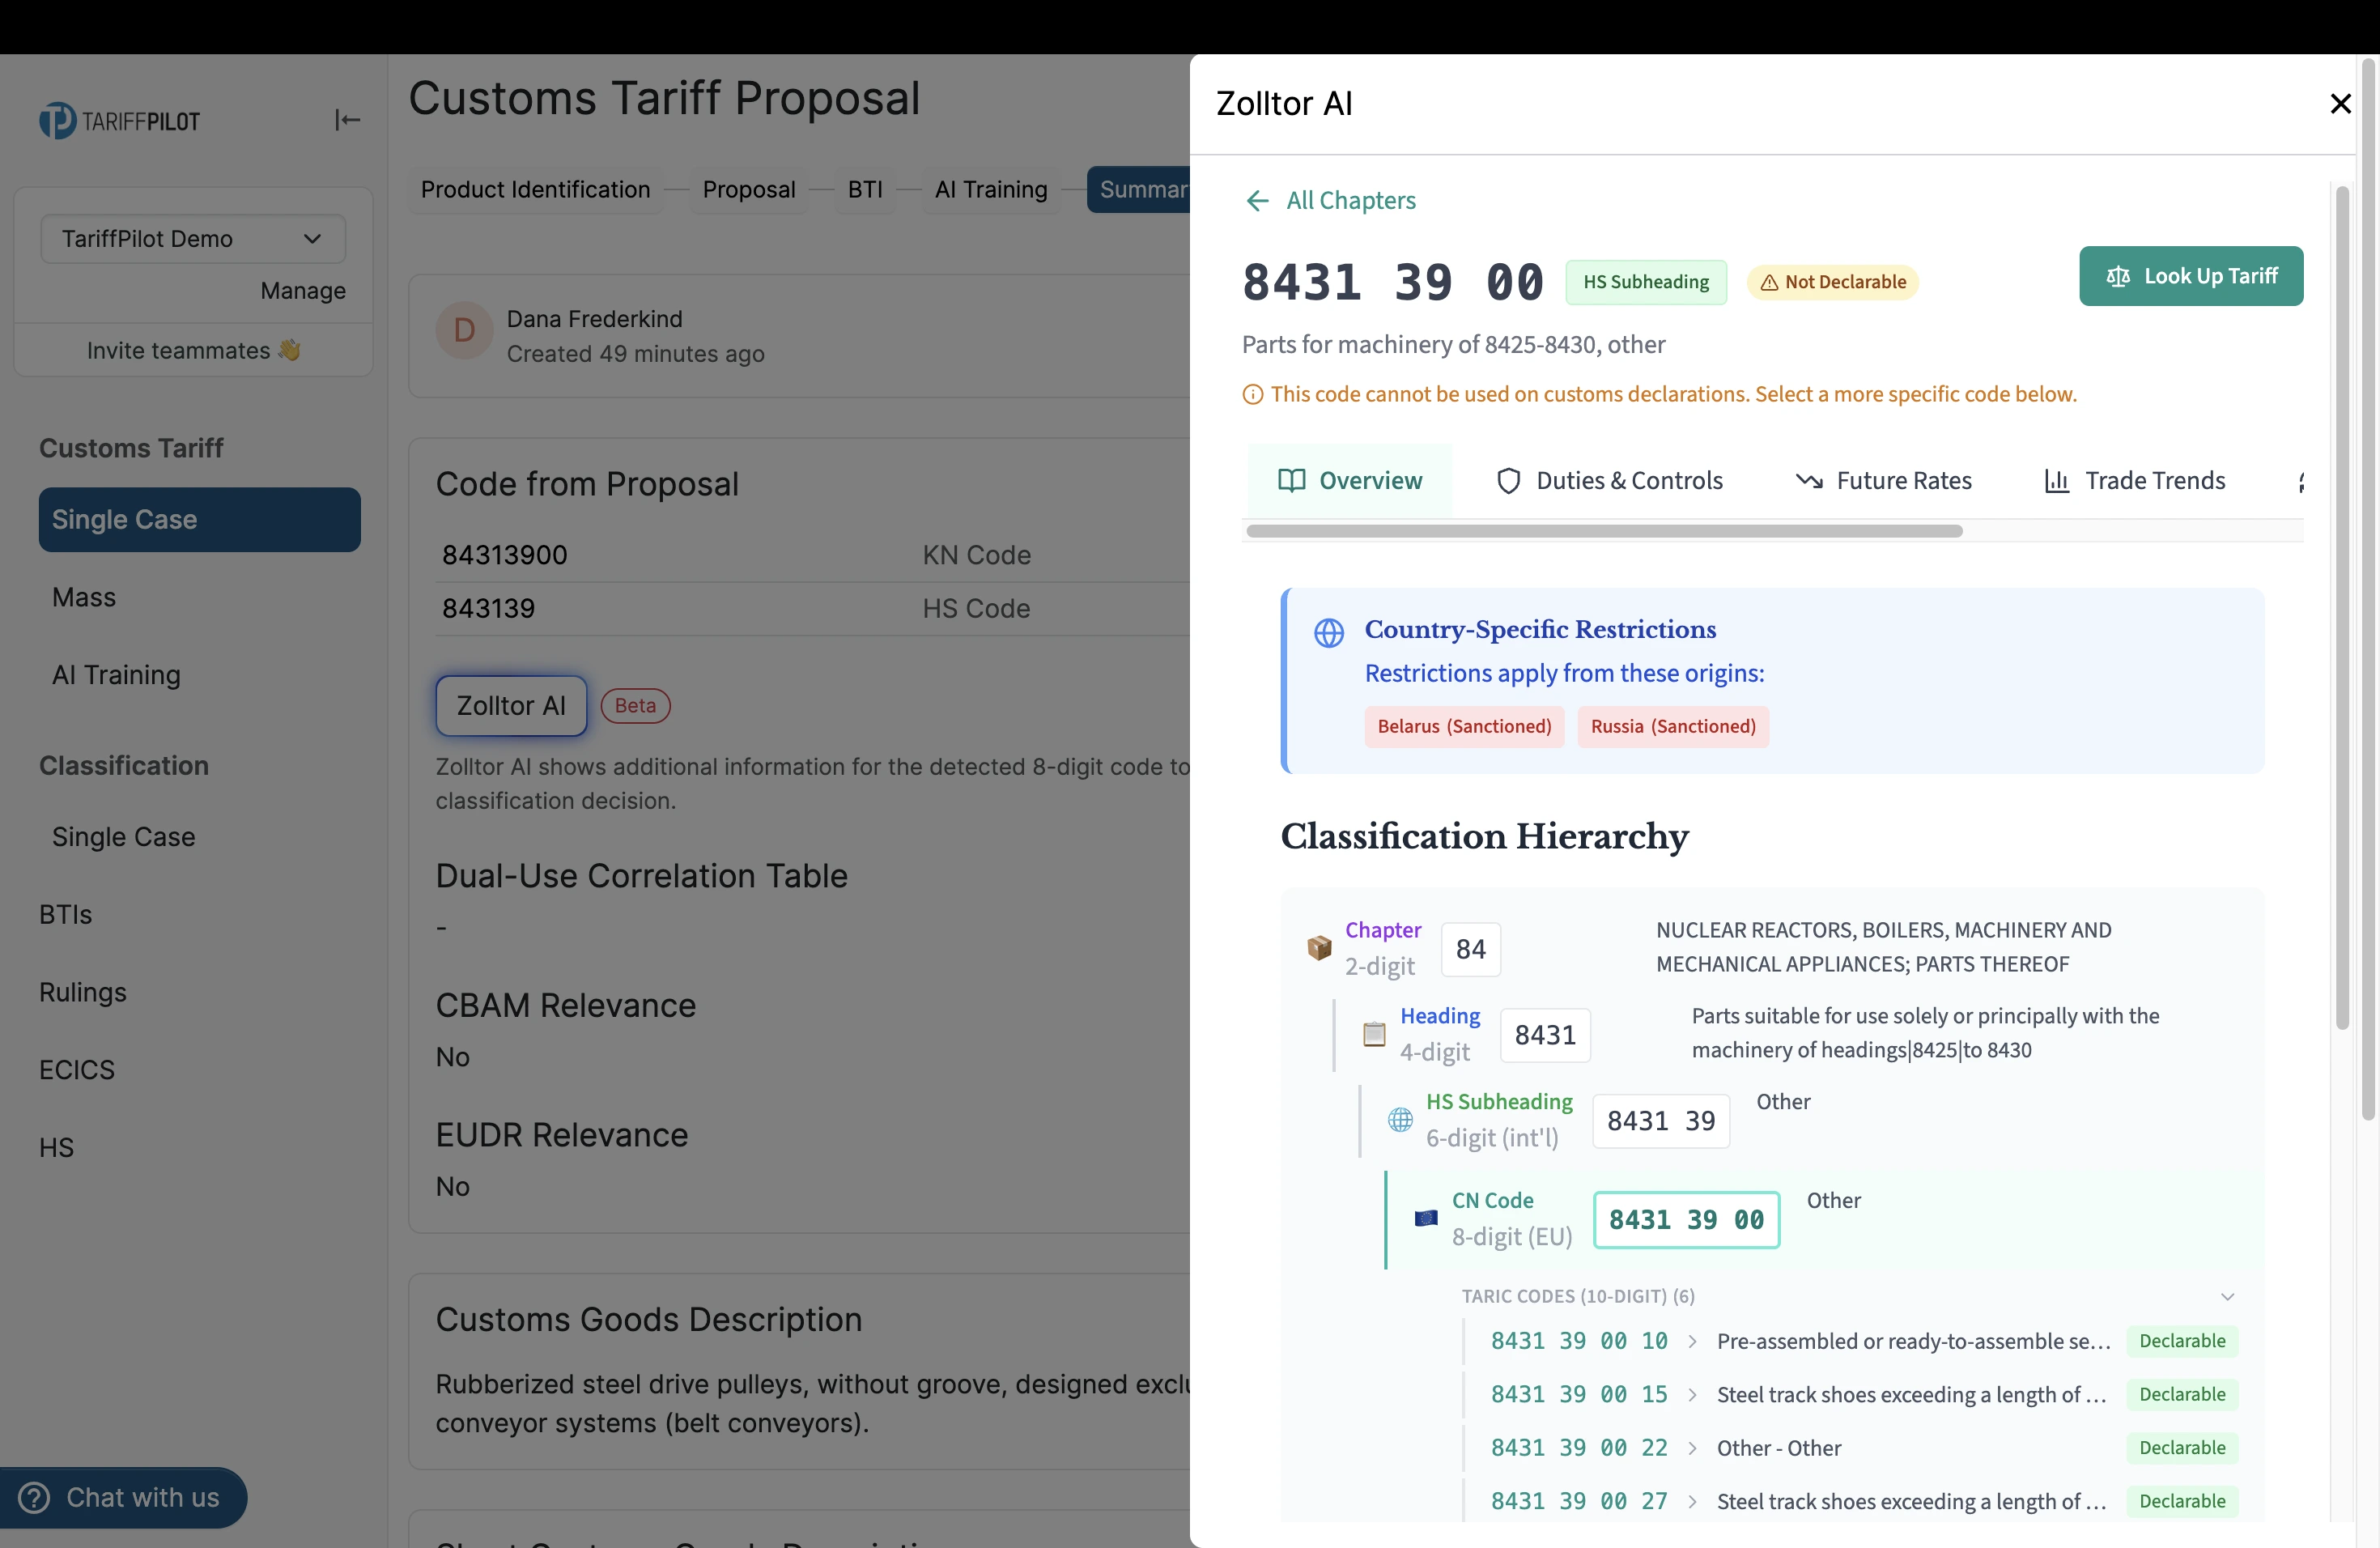2380x1548 pixels.
Task: Click the HS Subheading 8431 39 code box
Action: [x=1661, y=1121]
